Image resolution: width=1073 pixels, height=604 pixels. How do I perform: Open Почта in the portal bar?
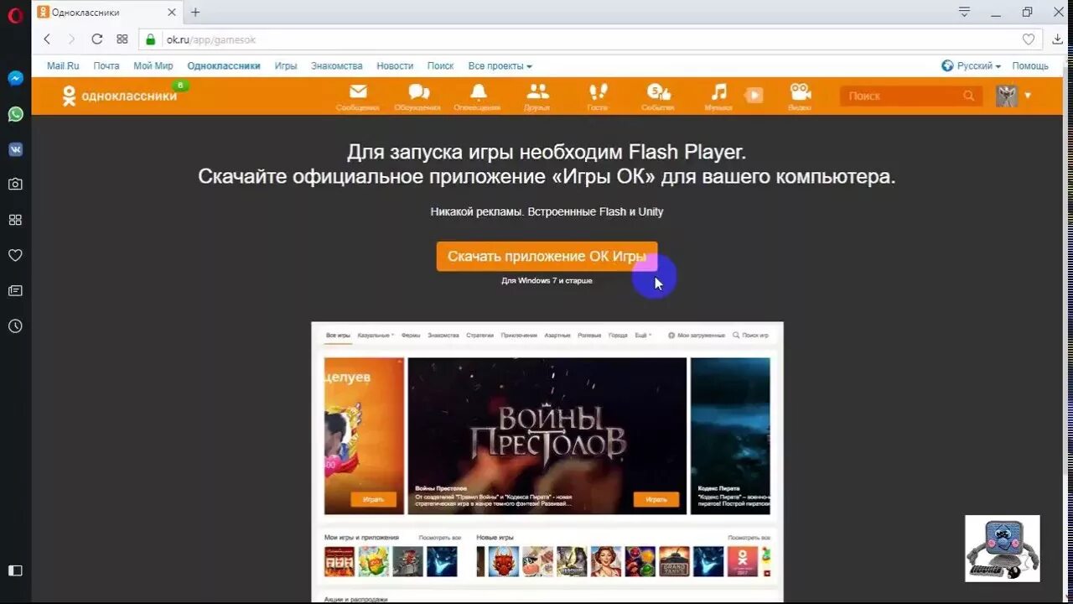click(106, 65)
